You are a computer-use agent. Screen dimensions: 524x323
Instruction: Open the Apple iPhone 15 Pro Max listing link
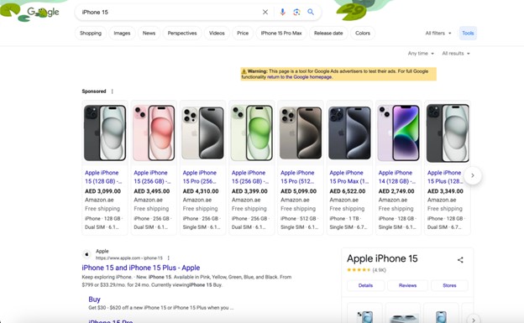[348, 177]
